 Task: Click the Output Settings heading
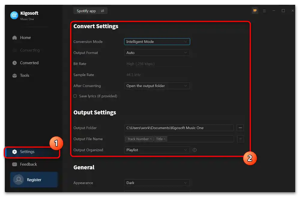95,112
